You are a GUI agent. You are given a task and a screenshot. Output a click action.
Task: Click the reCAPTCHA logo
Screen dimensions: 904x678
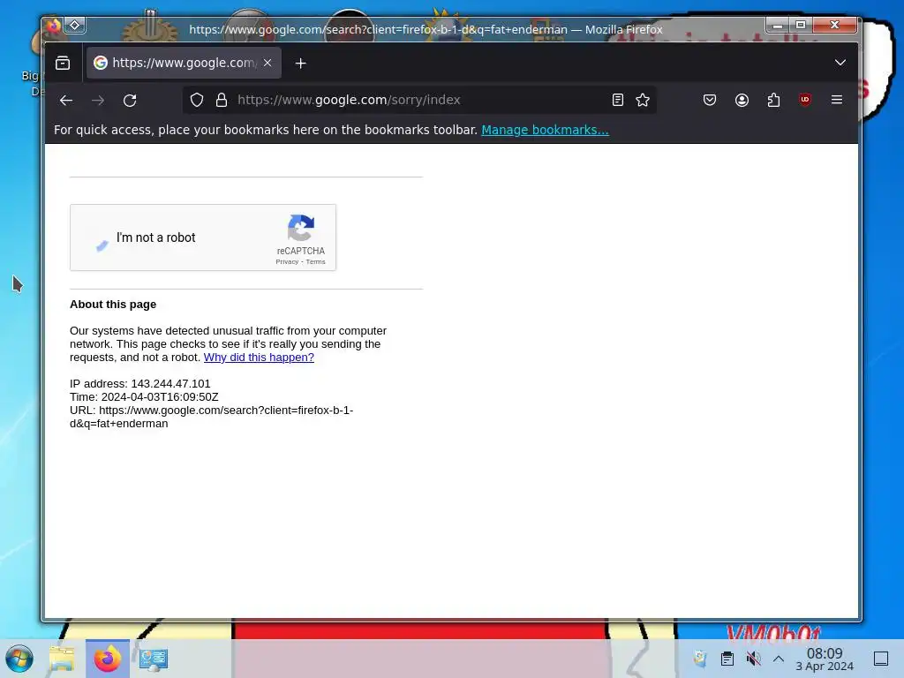(x=300, y=228)
